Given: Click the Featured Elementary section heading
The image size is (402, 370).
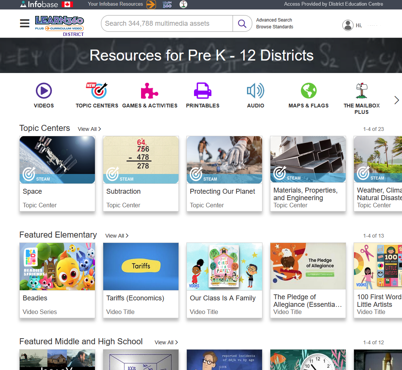Looking at the screenshot, I should [x=58, y=235].
